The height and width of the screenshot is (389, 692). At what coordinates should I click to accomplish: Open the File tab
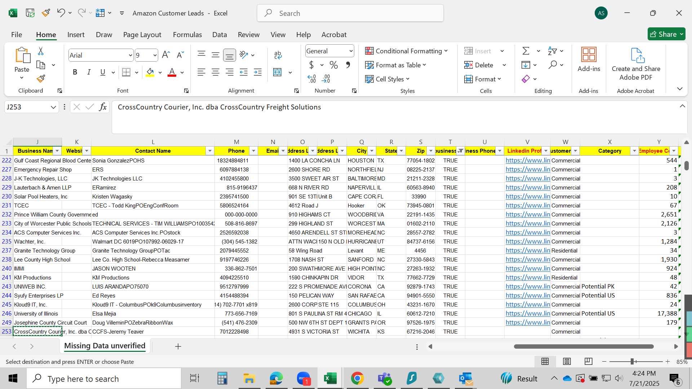17,35
